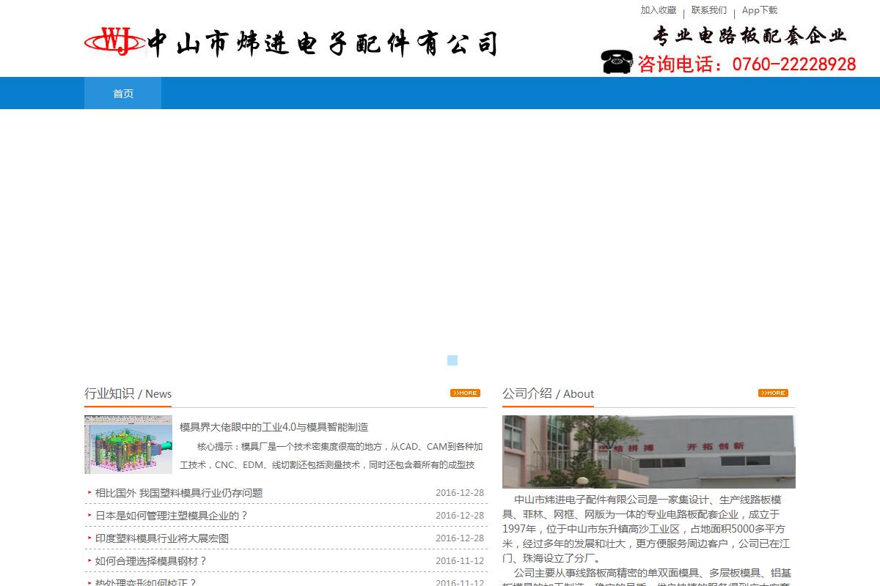Click the light blue carousel indicator square
Screen dimensions: 880x586
(452, 360)
